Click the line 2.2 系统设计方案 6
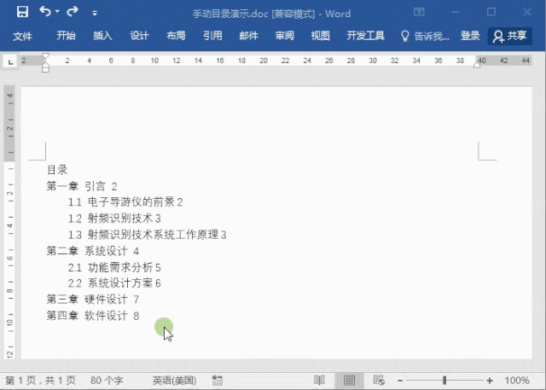 (x=114, y=283)
